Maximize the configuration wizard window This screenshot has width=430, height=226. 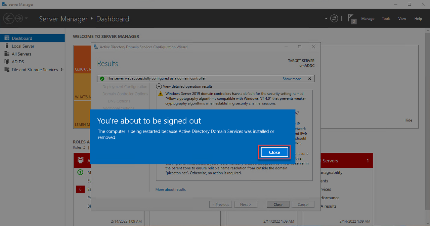(x=300, y=47)
